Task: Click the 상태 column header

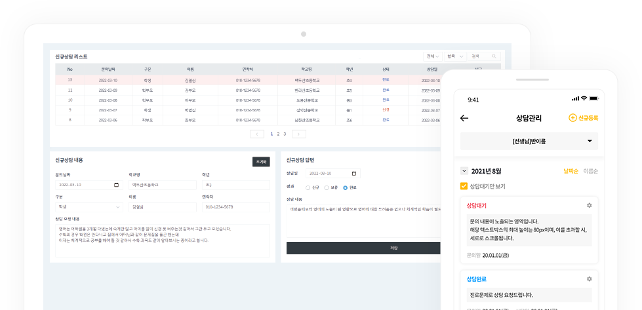Action: tap(386, 69)
